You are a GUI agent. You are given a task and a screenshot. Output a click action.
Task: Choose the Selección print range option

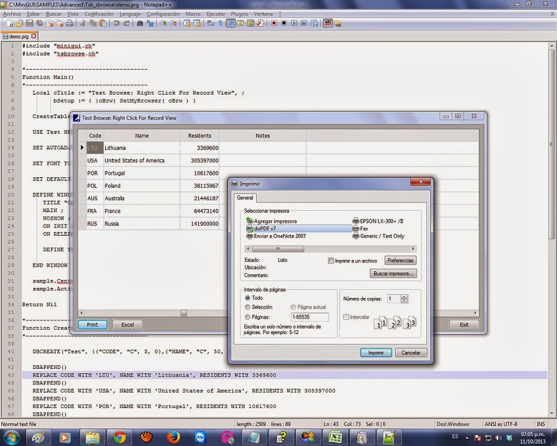click(x=247, y=307)
